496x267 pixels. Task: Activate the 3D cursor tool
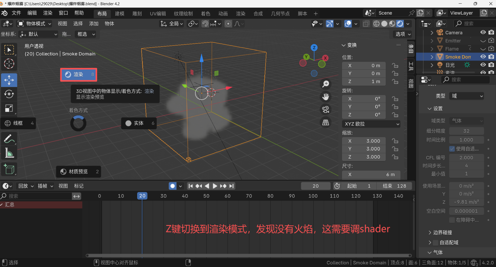[x=9, y=64]
